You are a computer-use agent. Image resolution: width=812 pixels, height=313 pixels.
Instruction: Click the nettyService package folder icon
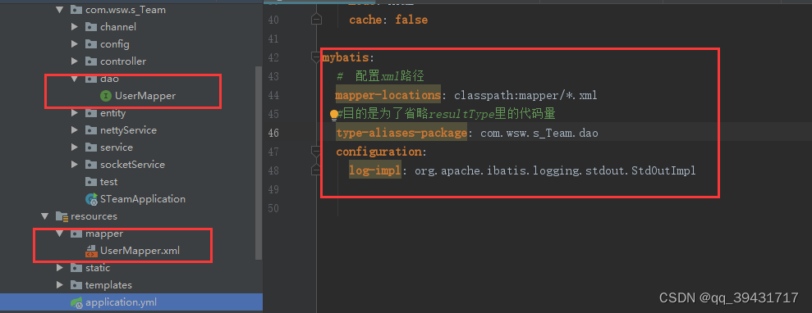click(91, 130)
